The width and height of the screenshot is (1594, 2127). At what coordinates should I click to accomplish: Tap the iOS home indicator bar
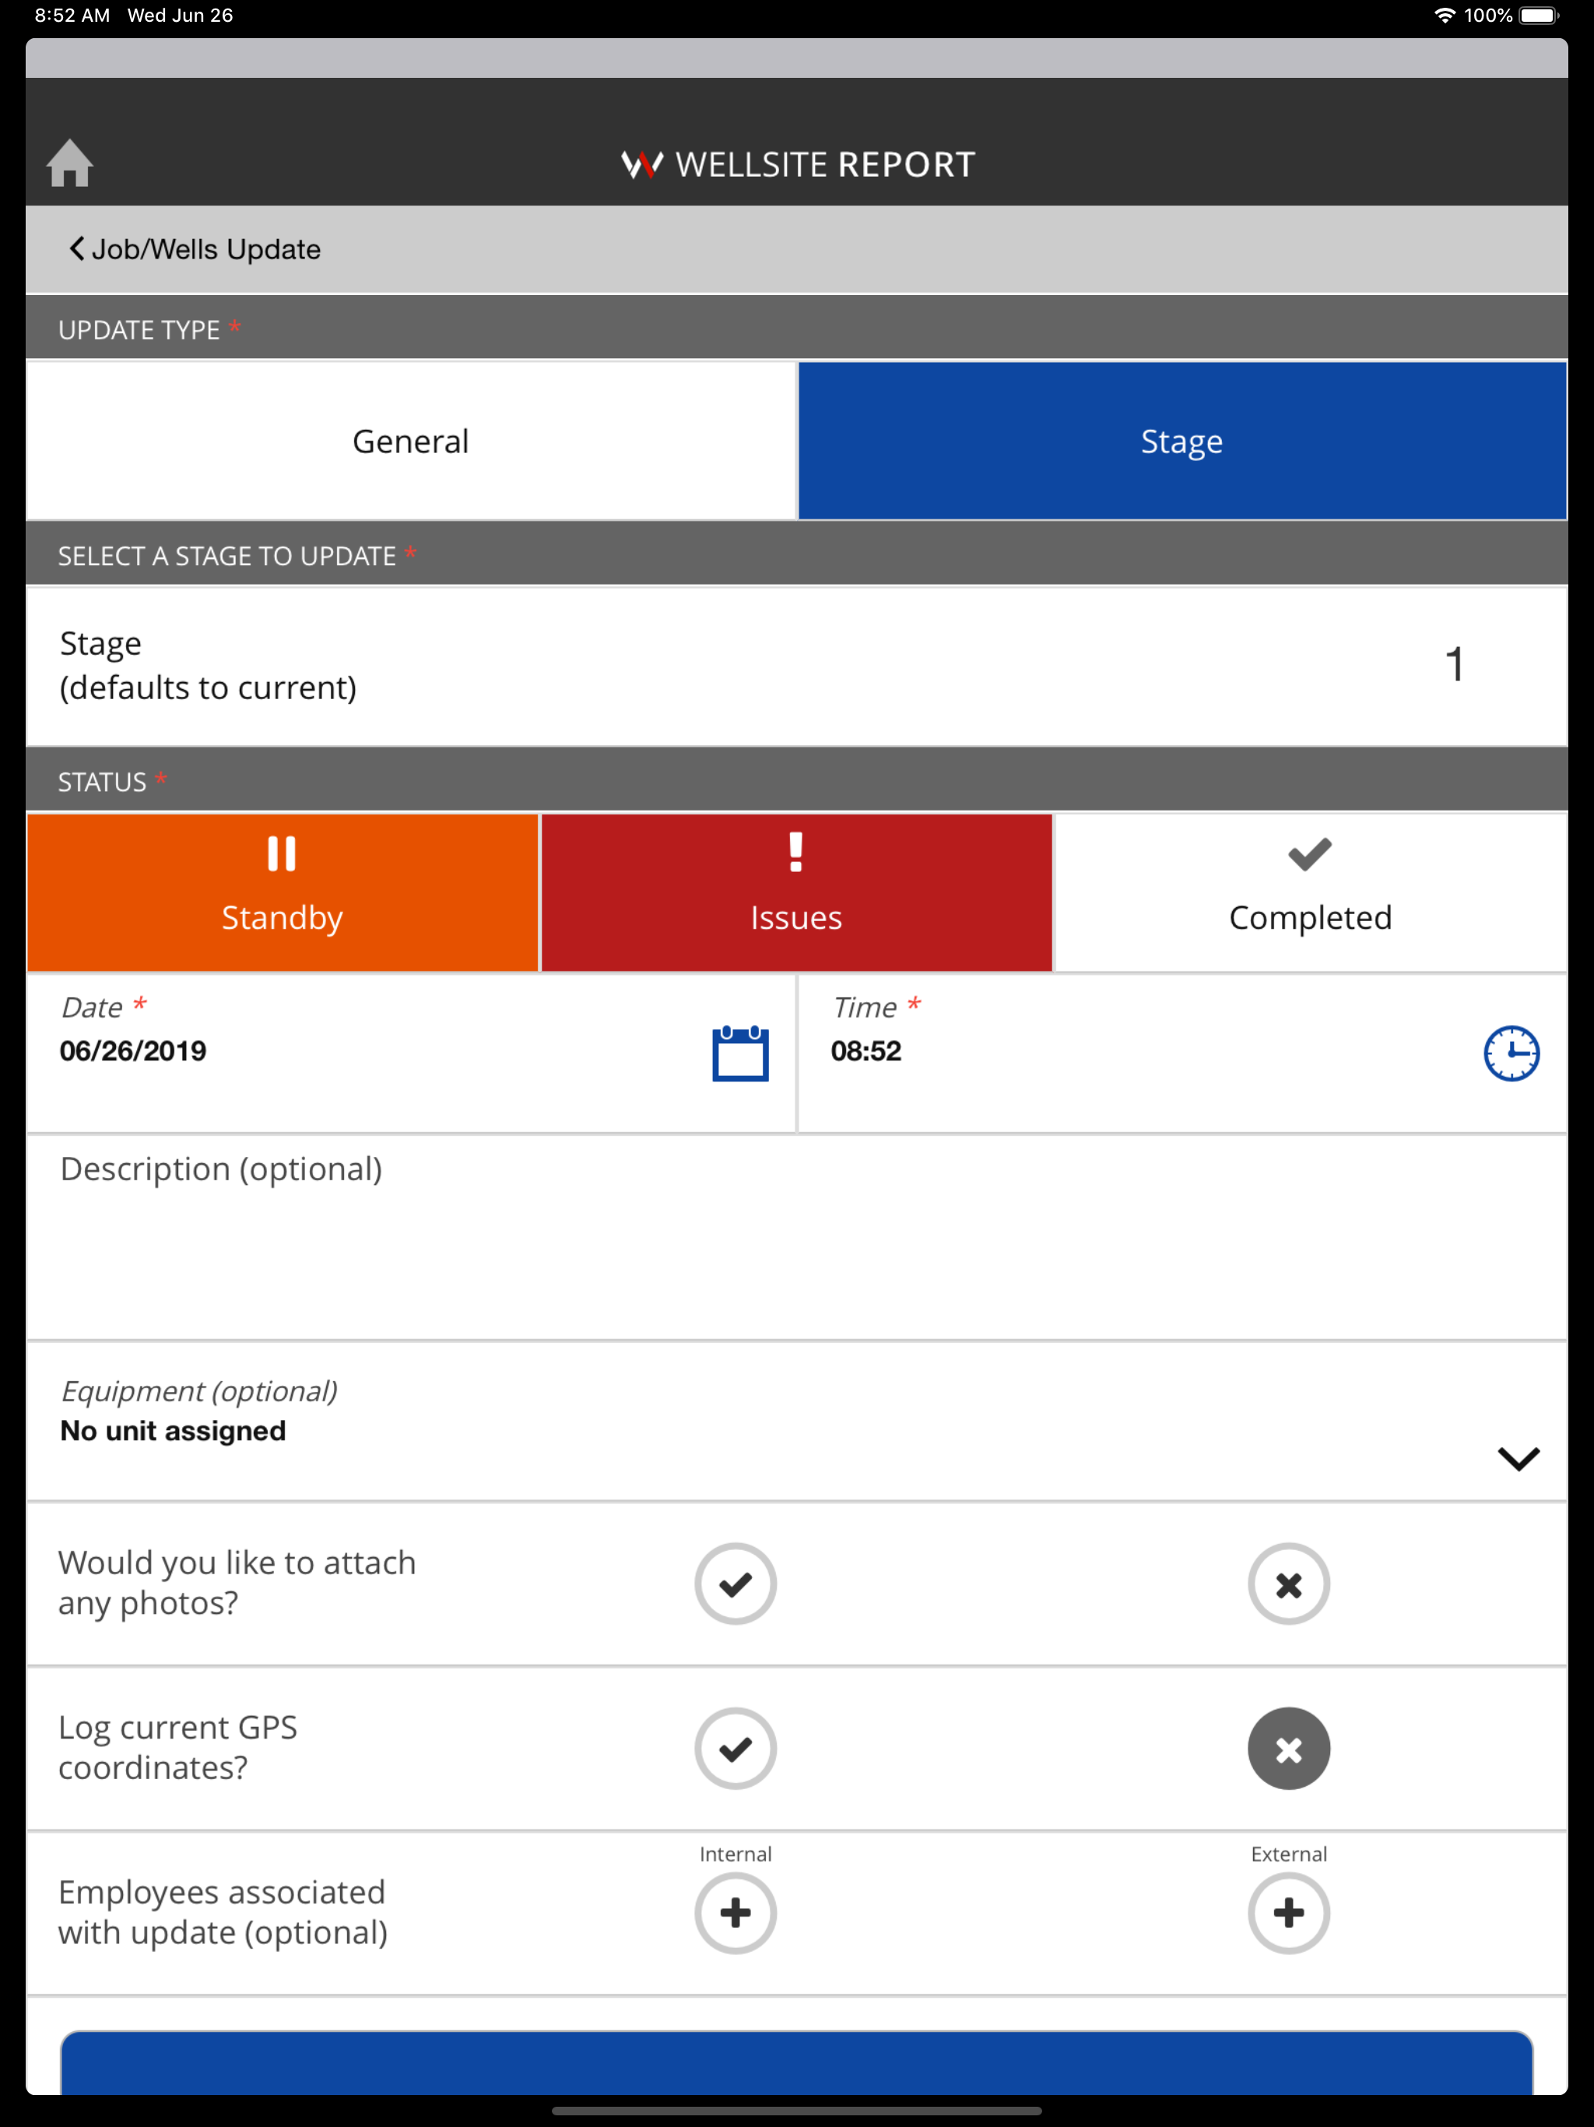(x=797, y=2111)
